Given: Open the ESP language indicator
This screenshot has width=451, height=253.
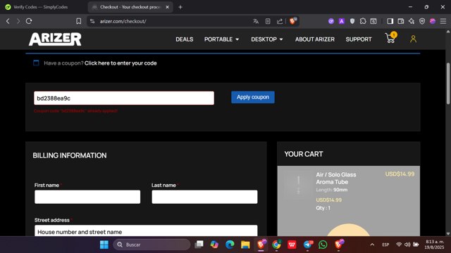Looking at the screenshot, I should pyautogui.click(x=385, y=245).
